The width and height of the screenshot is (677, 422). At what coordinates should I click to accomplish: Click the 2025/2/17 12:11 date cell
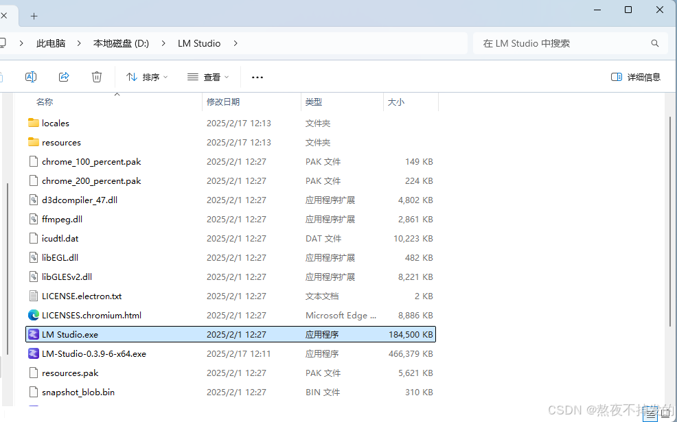point(238,354)
